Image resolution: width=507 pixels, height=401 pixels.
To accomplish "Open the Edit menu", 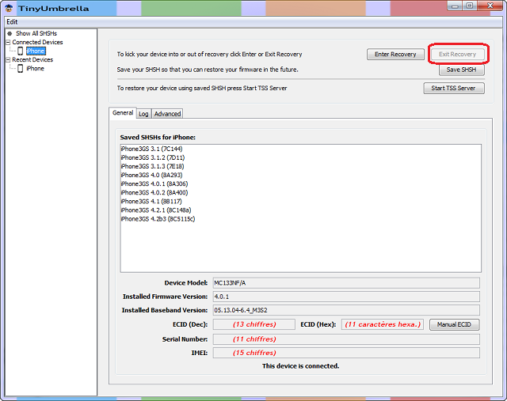I will 12,22.
